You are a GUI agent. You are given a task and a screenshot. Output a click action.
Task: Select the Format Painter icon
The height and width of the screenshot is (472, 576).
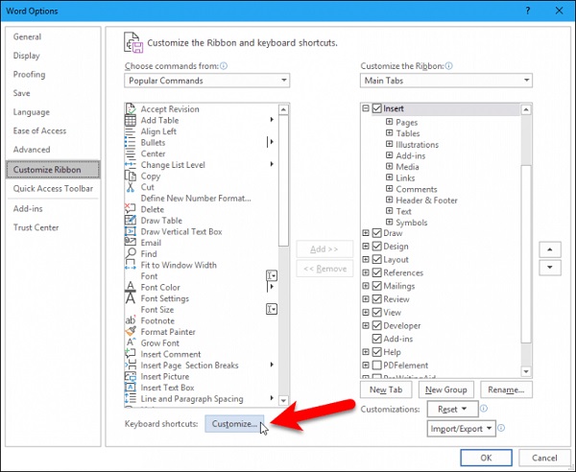click(131, 332)
